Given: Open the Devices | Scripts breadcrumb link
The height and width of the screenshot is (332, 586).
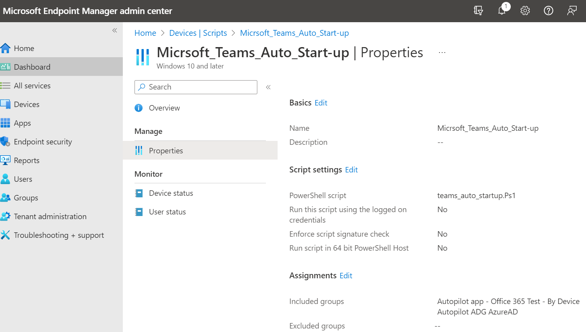Looking at the screenshot, I should 198,33.
